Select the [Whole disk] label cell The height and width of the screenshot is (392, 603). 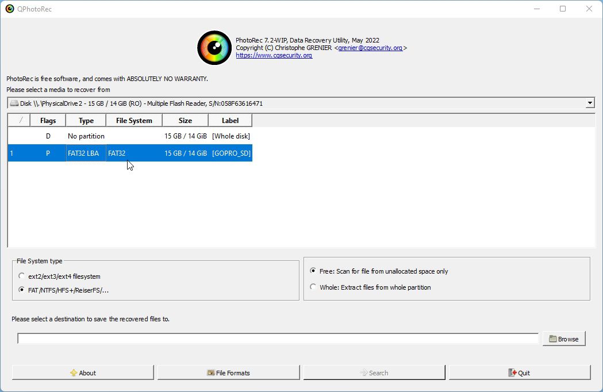[231, 136]
